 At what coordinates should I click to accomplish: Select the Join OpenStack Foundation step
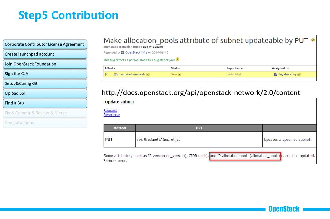tap(45, 64)
